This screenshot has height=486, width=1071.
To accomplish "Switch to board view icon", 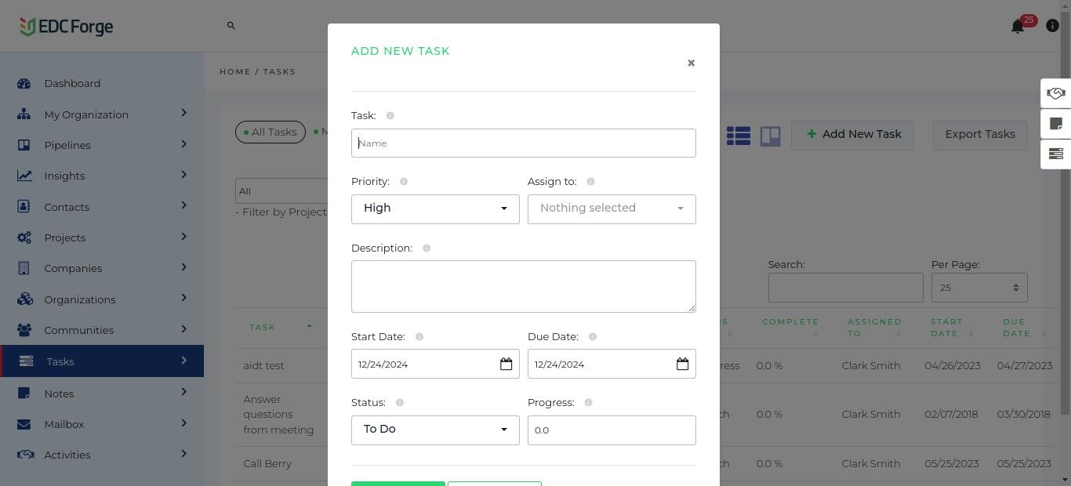I will [771, 136].
